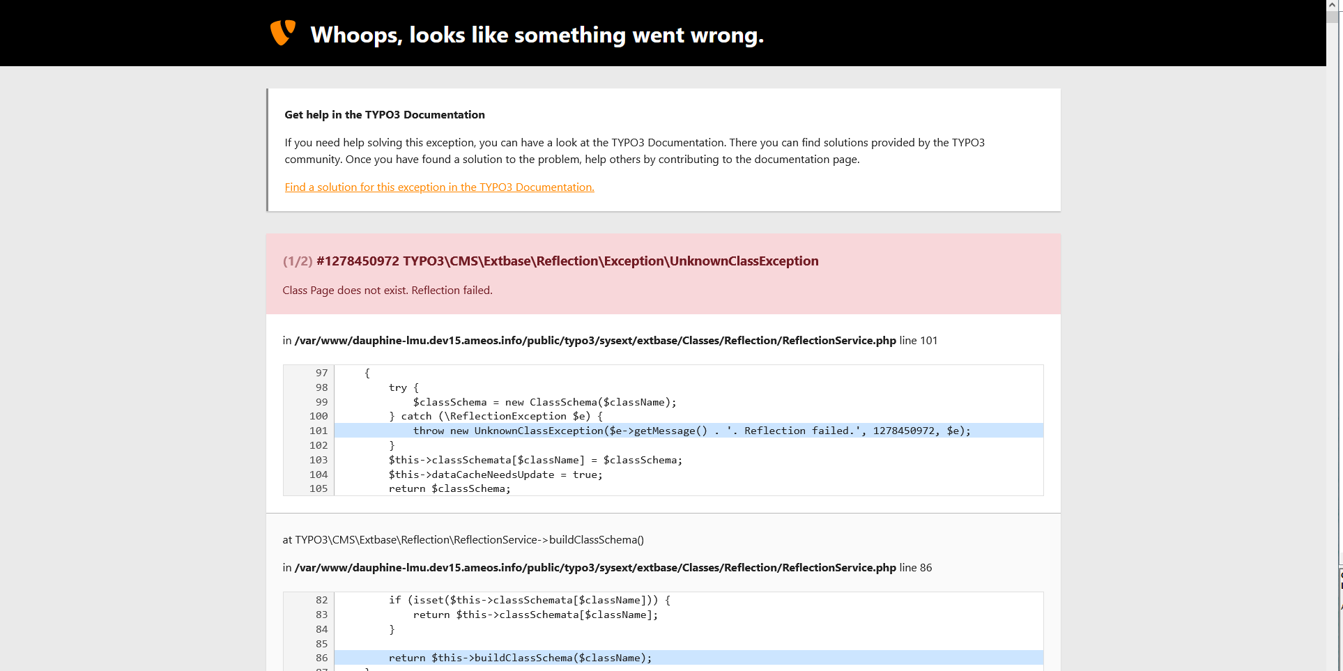This screenshot has width=1343, height=671.
Task: Click the 'try {' code line
Action: pyautogui.click(x=404, y=387)
